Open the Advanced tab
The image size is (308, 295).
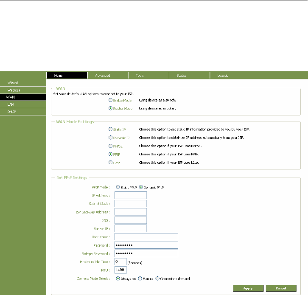(x=103, y=76)
